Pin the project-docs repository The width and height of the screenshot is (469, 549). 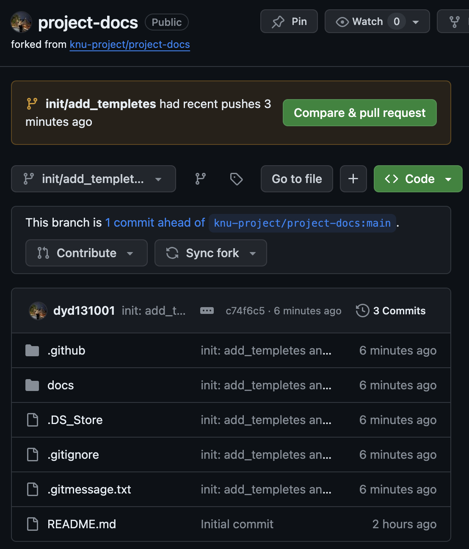pyautogui.click(x=289, y=21)
